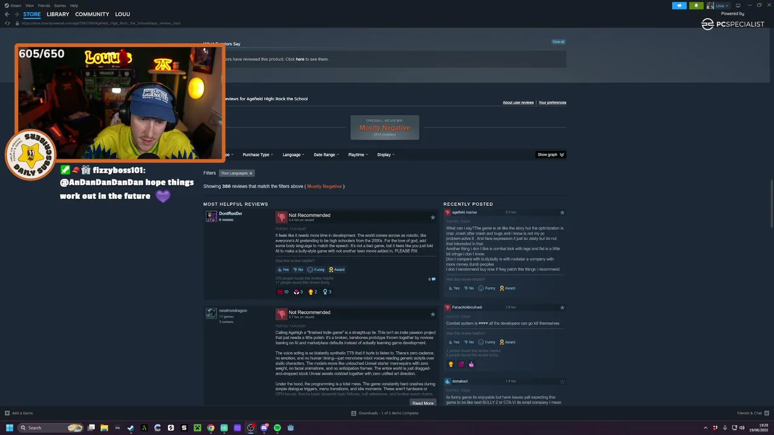Go forward with Steam's forward arrow
The width and height of the screenshot is (774, 435).
point(16,14)
